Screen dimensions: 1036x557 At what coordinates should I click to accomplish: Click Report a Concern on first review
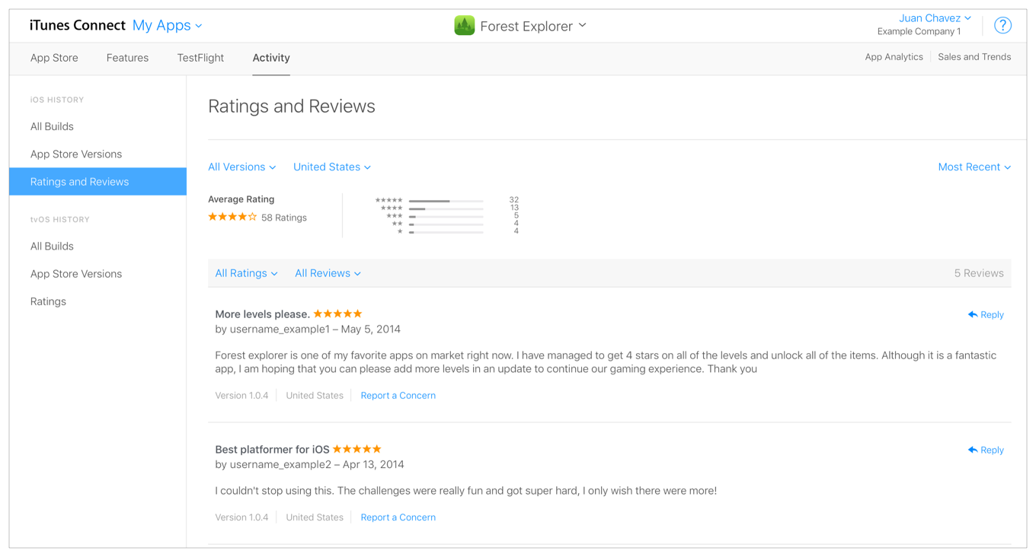click(x=398, y=395)
